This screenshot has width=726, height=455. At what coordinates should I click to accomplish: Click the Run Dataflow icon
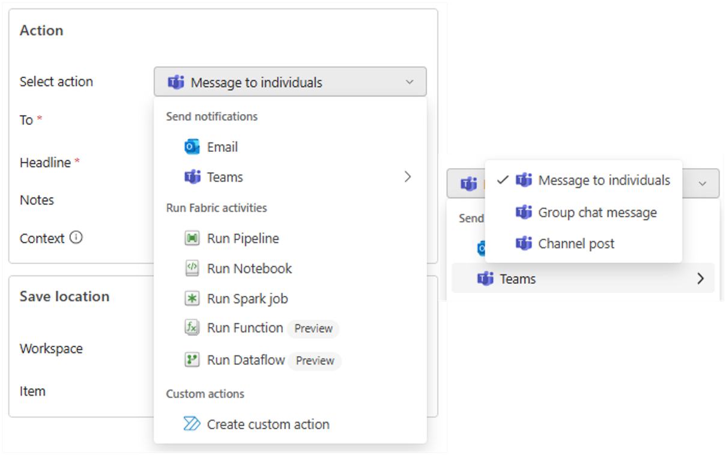tap(192, 360)
